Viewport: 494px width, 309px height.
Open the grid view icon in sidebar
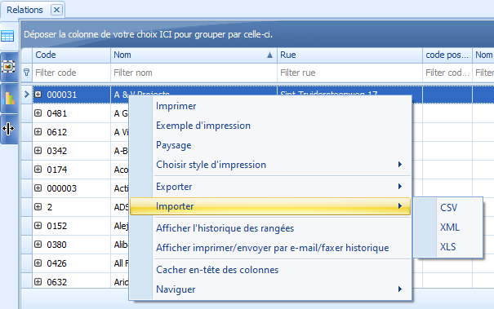click(x=7, y=36)
